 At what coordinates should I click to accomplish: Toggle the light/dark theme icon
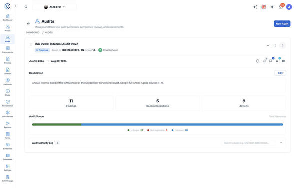272,7
